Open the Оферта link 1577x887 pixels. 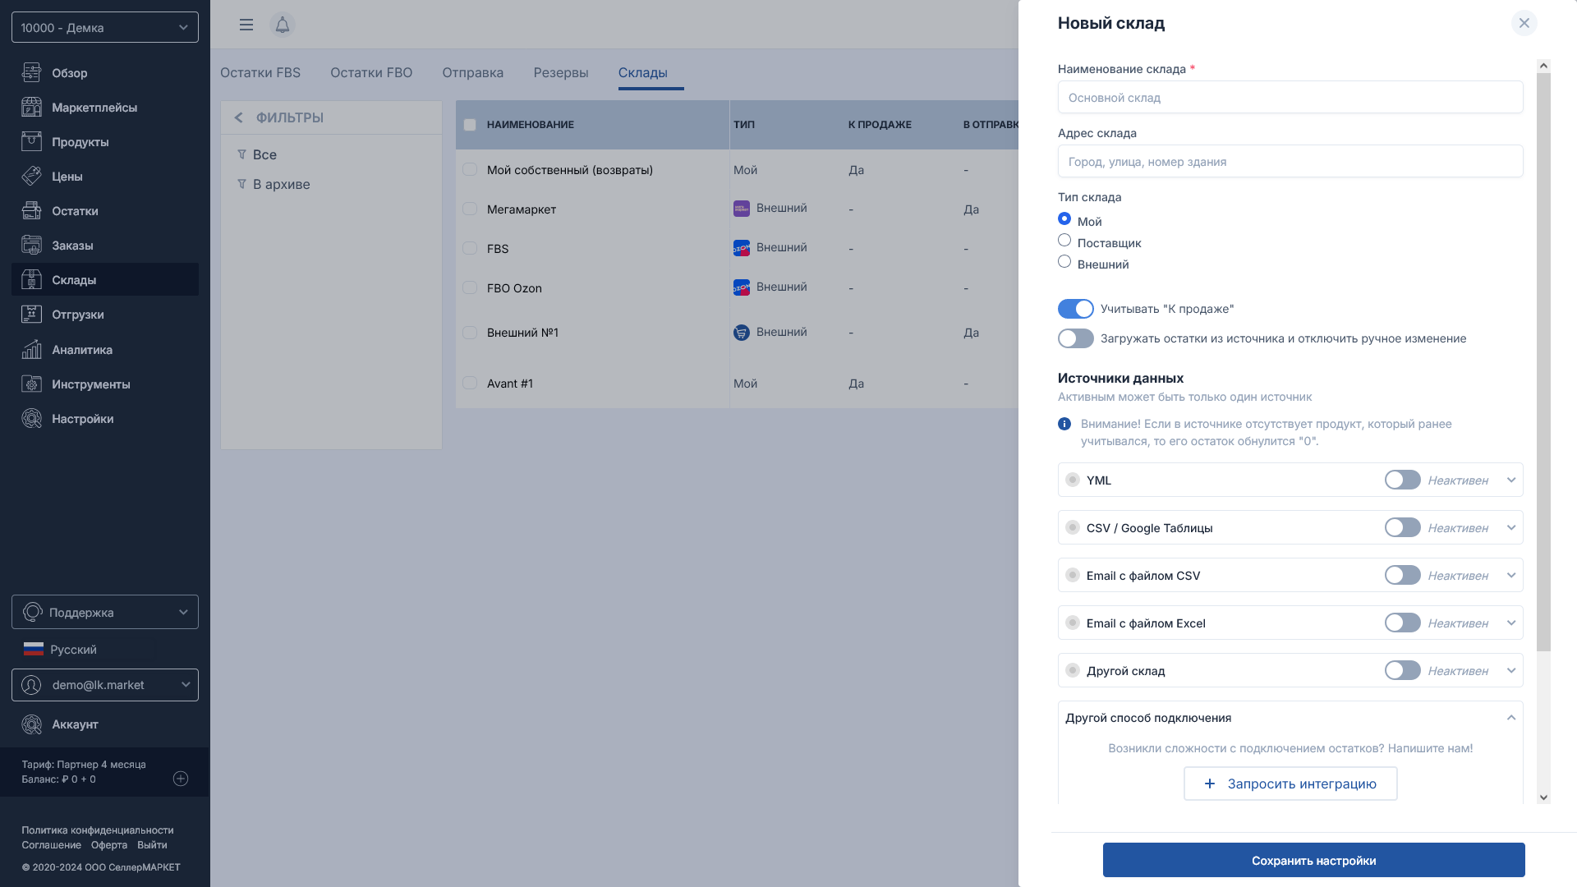click(109, 845)
